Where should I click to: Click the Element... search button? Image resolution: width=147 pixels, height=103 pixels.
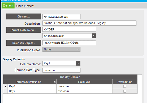click(24, 16)
